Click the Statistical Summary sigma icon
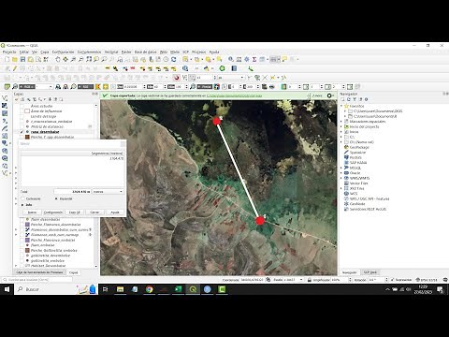The width and height of the screenshot is (449, 337). [254, 59]
